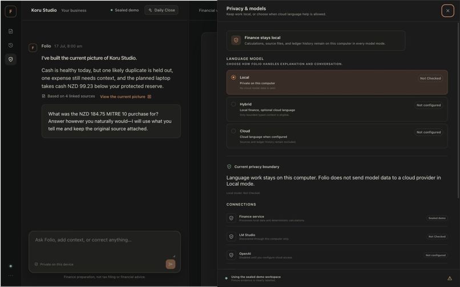The width and height of the screenshot is (460, 287).
Task: Click 'Based on 4 linked sources' text
Action: click(x=71, y=96)
